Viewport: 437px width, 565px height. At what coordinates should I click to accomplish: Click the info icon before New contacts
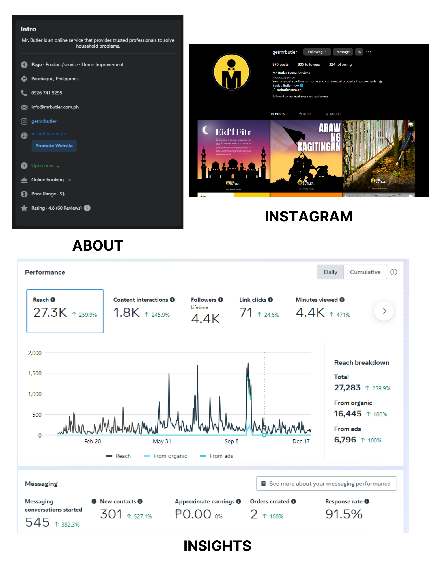94,501
